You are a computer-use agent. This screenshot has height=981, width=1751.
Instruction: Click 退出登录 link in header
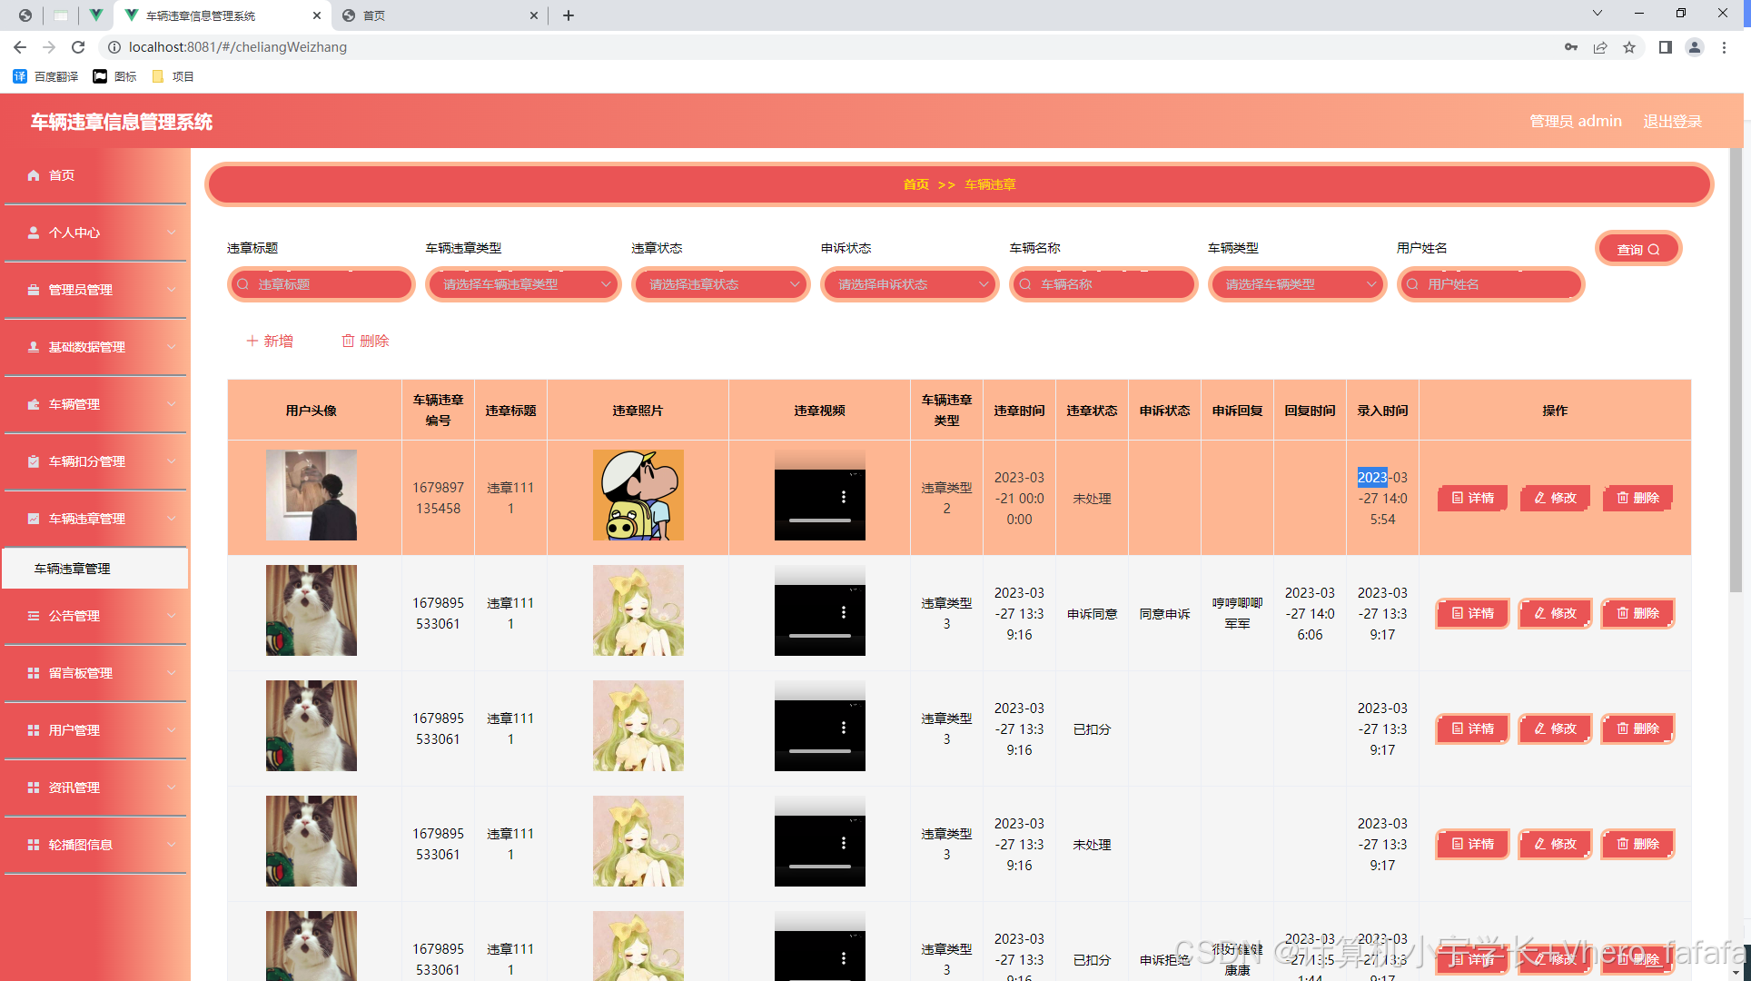(1672, 121)
